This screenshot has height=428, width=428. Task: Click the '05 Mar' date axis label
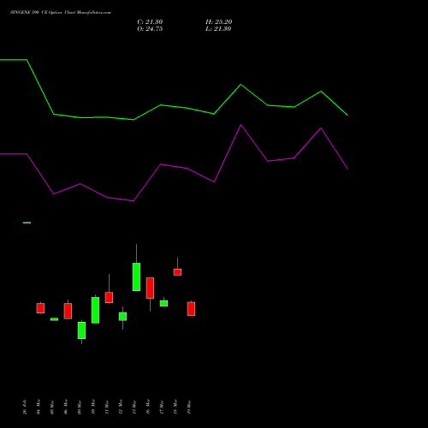pos(52,407)
